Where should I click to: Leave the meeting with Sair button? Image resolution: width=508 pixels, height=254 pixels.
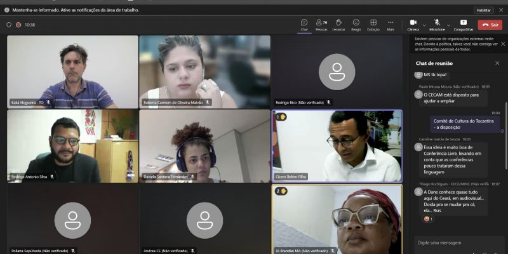tap(490, 25)
